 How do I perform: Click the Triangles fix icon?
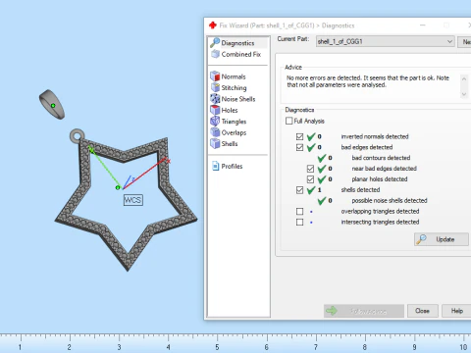(215, 121)
